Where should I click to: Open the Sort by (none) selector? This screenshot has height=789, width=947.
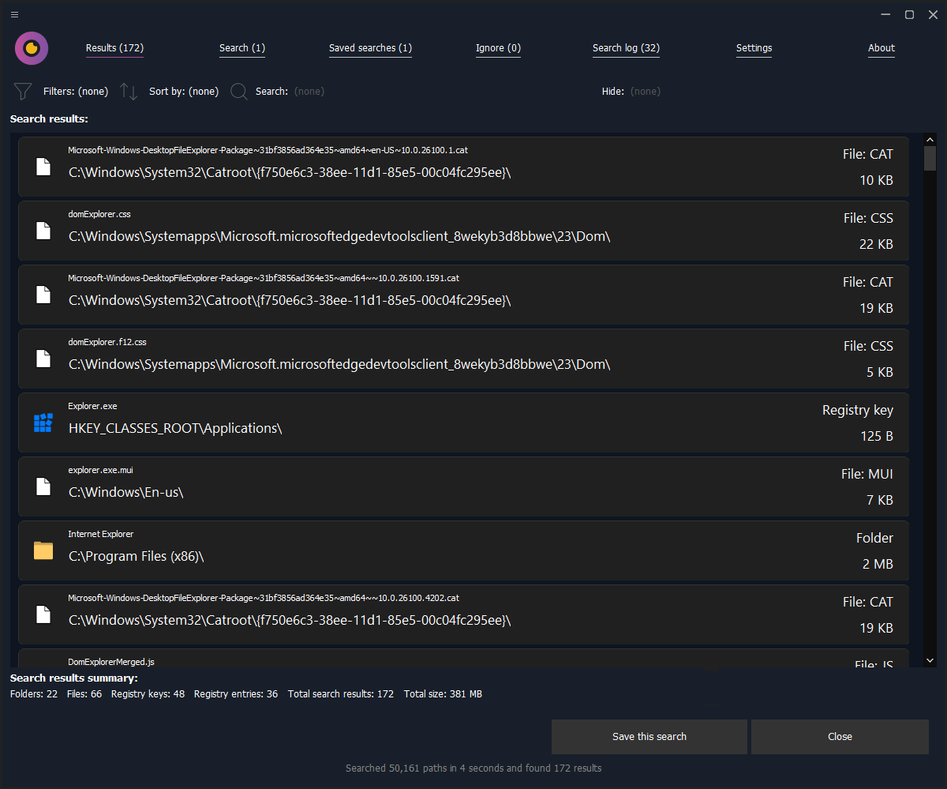pyautogui.click(x=184, y=92)
